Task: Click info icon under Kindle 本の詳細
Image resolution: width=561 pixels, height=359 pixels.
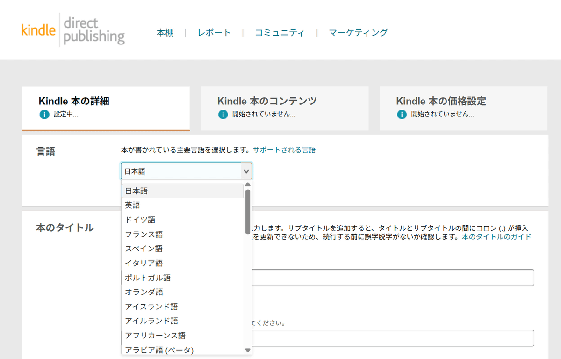Action: click(44, 114)
